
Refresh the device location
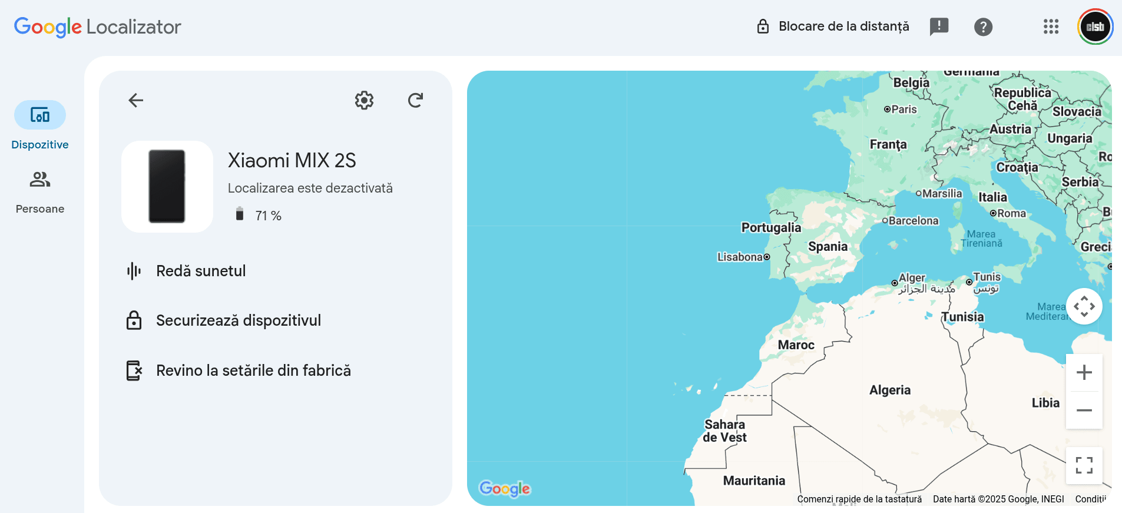415,100
